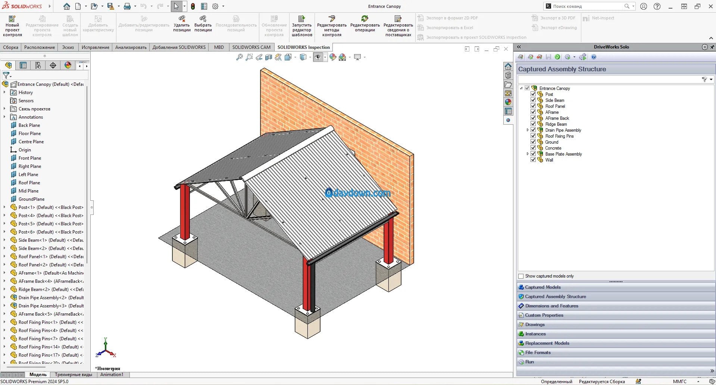Open DriveWorks Solo help icon
This screenshot has width=716, height=385.
[594, 57]
